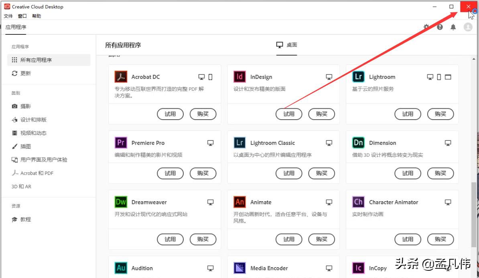Viewport: 479px width, 278px height.
Task: Click 购买 for Dreamweaver
Action: pyautogui.click(x=203, y=239)
